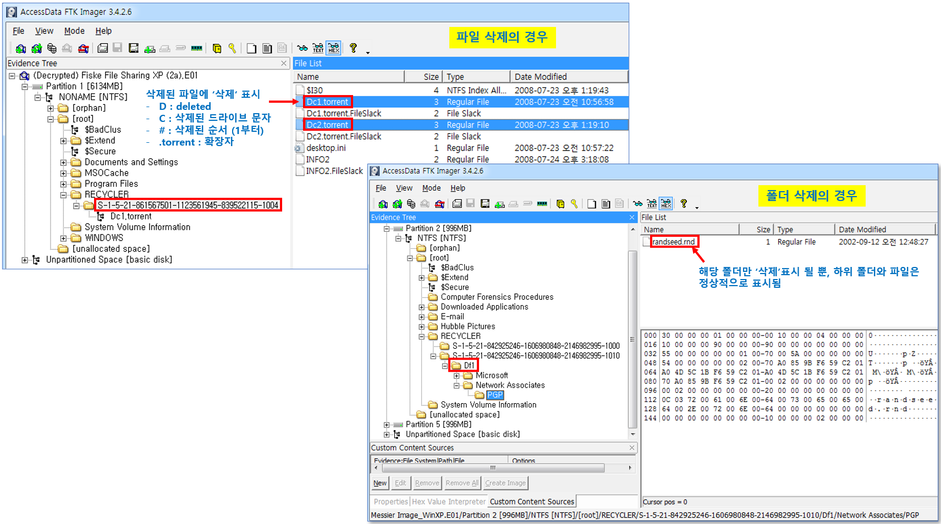Click Detect EFS Encryption key icon in back window
This screenshot has height=524, width=941.
(x=232, y=48)
